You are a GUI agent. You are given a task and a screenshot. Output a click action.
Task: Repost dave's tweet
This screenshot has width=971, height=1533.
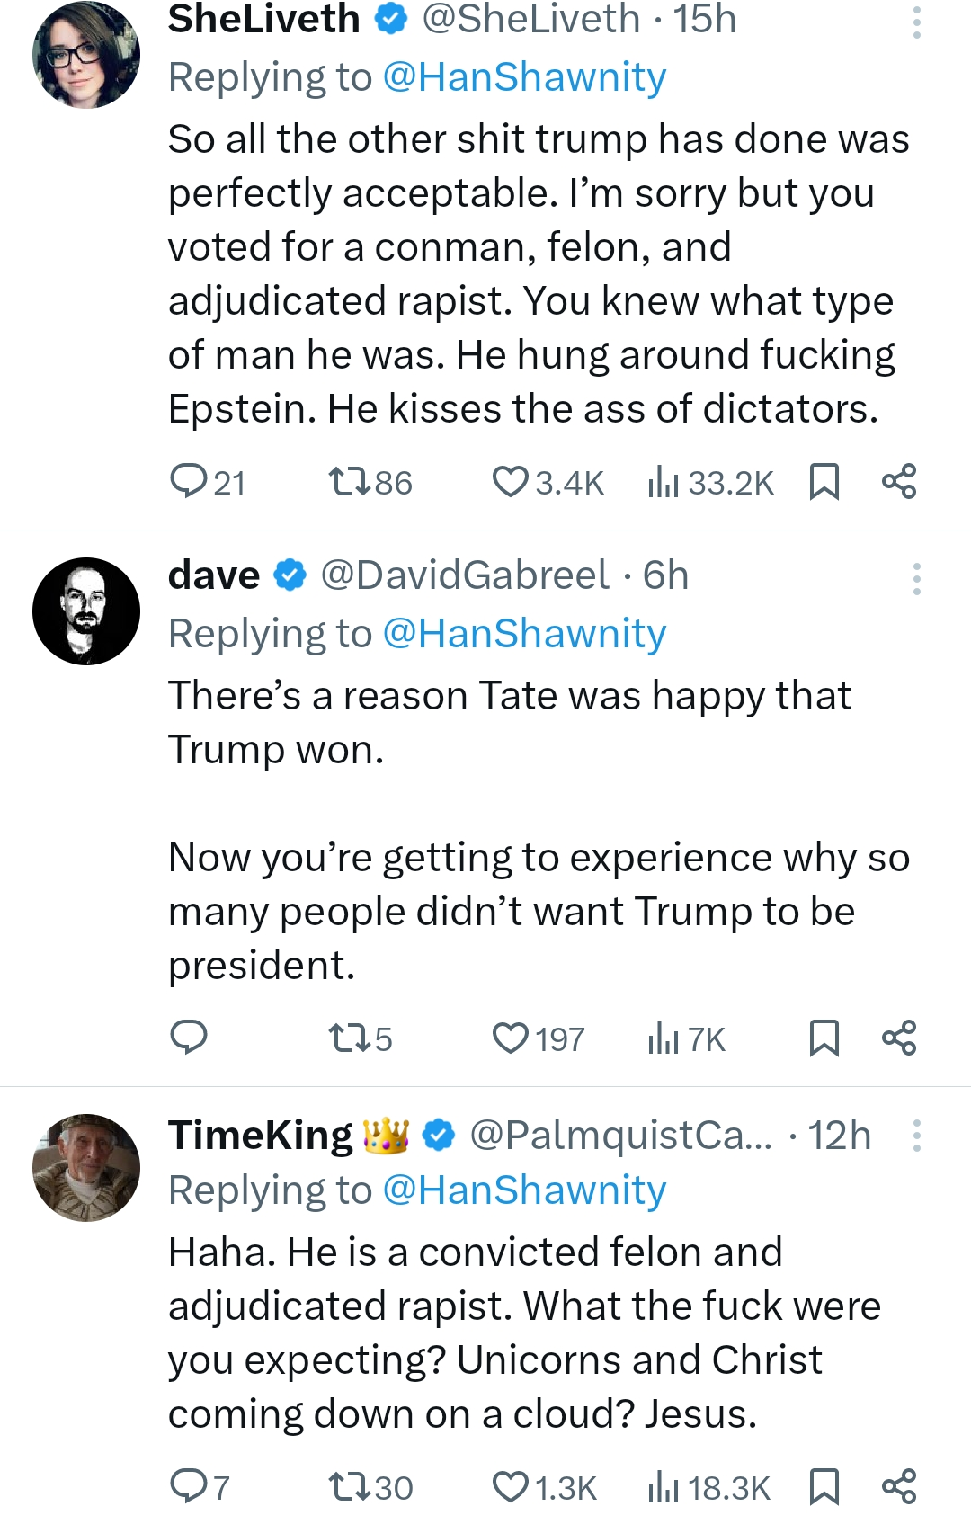[x=349, y=1038]
